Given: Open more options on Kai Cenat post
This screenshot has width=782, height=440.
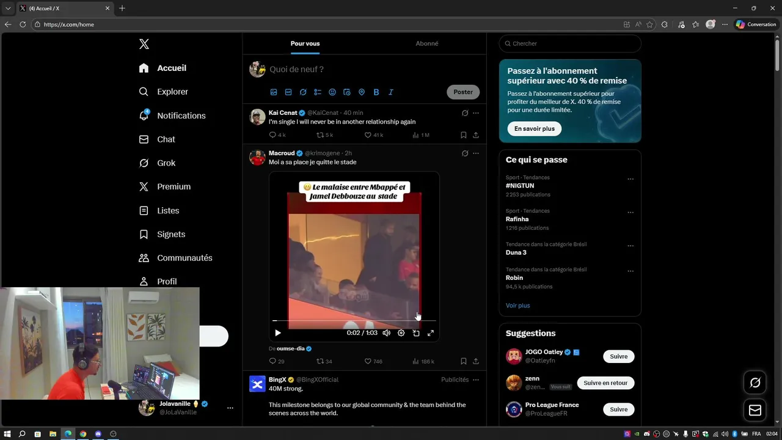Looking at the screenshot, I should point(476,113).
